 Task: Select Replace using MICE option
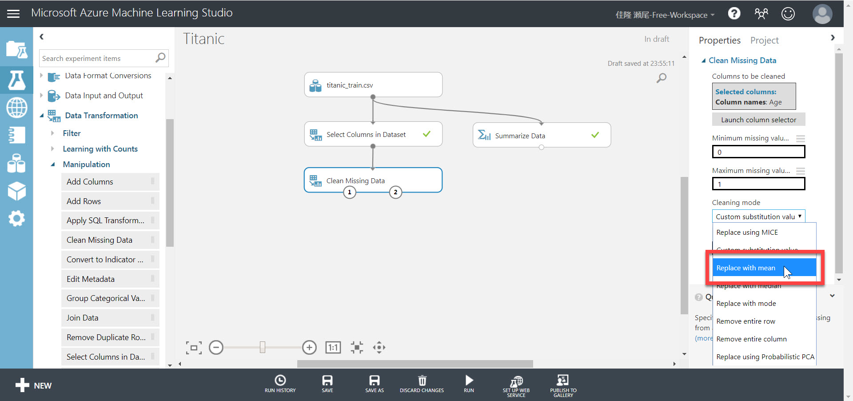pos(764,232)
